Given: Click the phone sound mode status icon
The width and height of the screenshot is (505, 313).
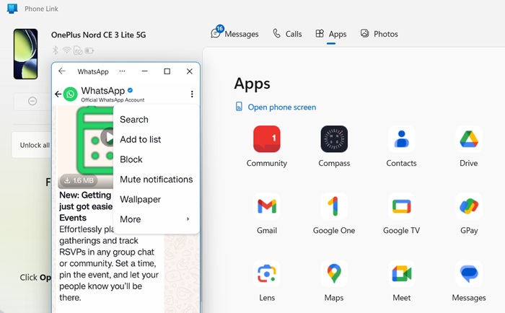Looking at the screenshot, I should pyautogui.click(x=78, y=50).
